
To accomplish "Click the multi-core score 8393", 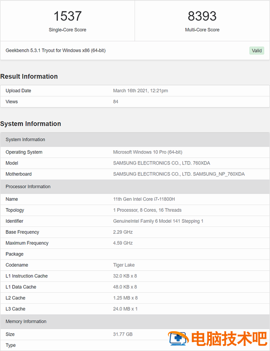I will (x=202, y=16).
